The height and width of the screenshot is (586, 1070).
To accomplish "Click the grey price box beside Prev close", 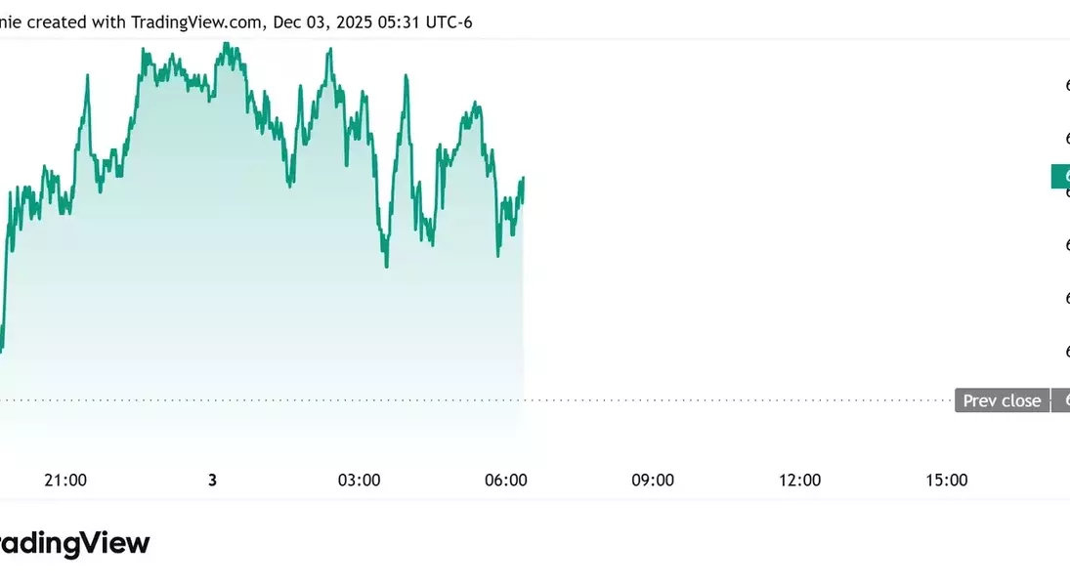I will click(x=1061, y=400).
